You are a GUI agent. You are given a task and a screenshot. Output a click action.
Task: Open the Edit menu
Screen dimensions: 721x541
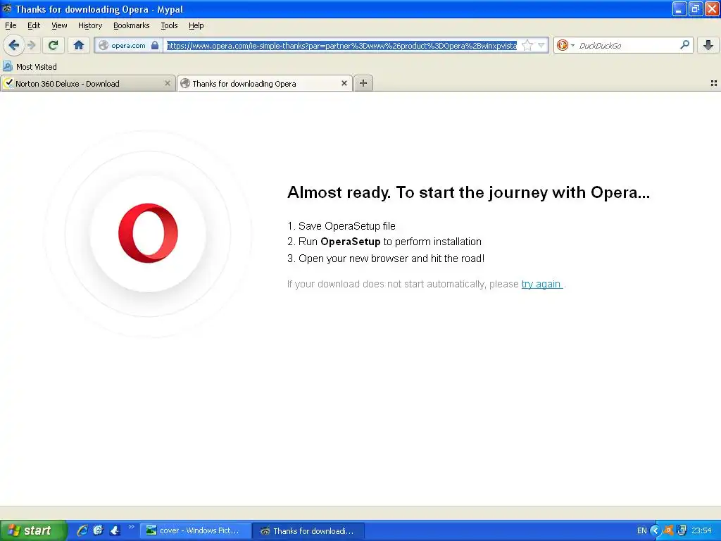point(34,26)
